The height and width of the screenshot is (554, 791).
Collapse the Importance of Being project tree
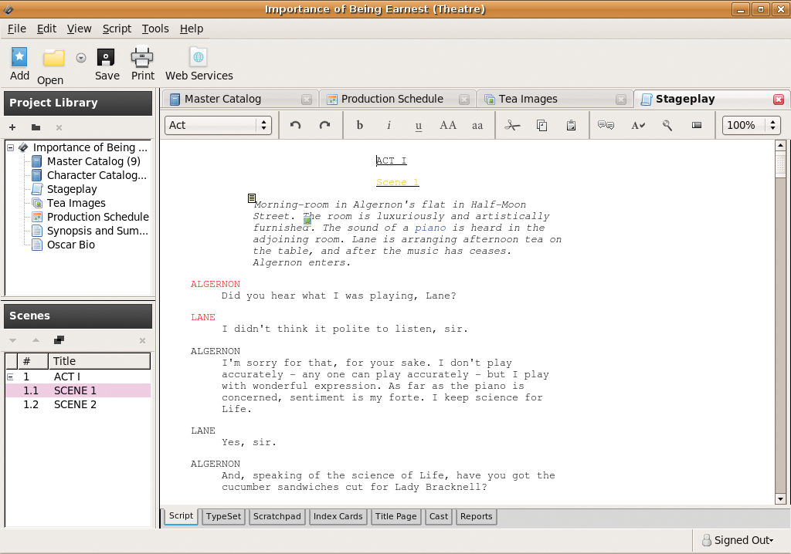pyautogui.click(x=11, y=147)
